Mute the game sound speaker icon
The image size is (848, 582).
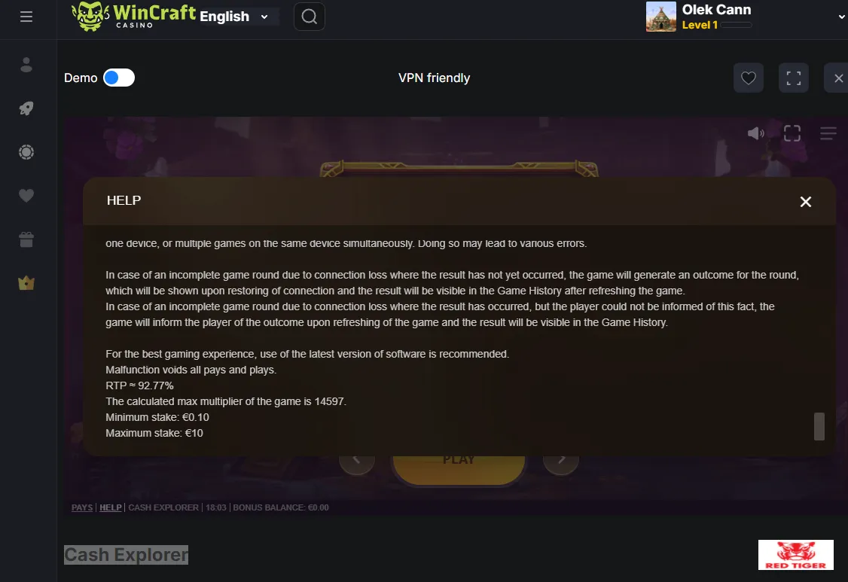pyautogui.click(x=755, y=133)
